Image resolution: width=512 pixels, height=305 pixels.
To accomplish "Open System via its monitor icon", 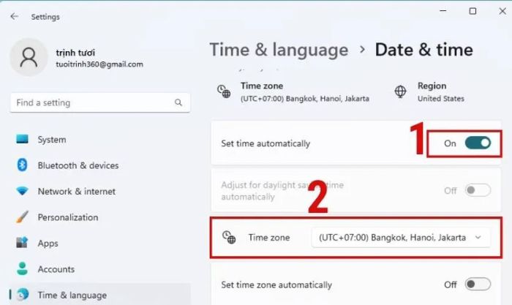I will [22, 140].
